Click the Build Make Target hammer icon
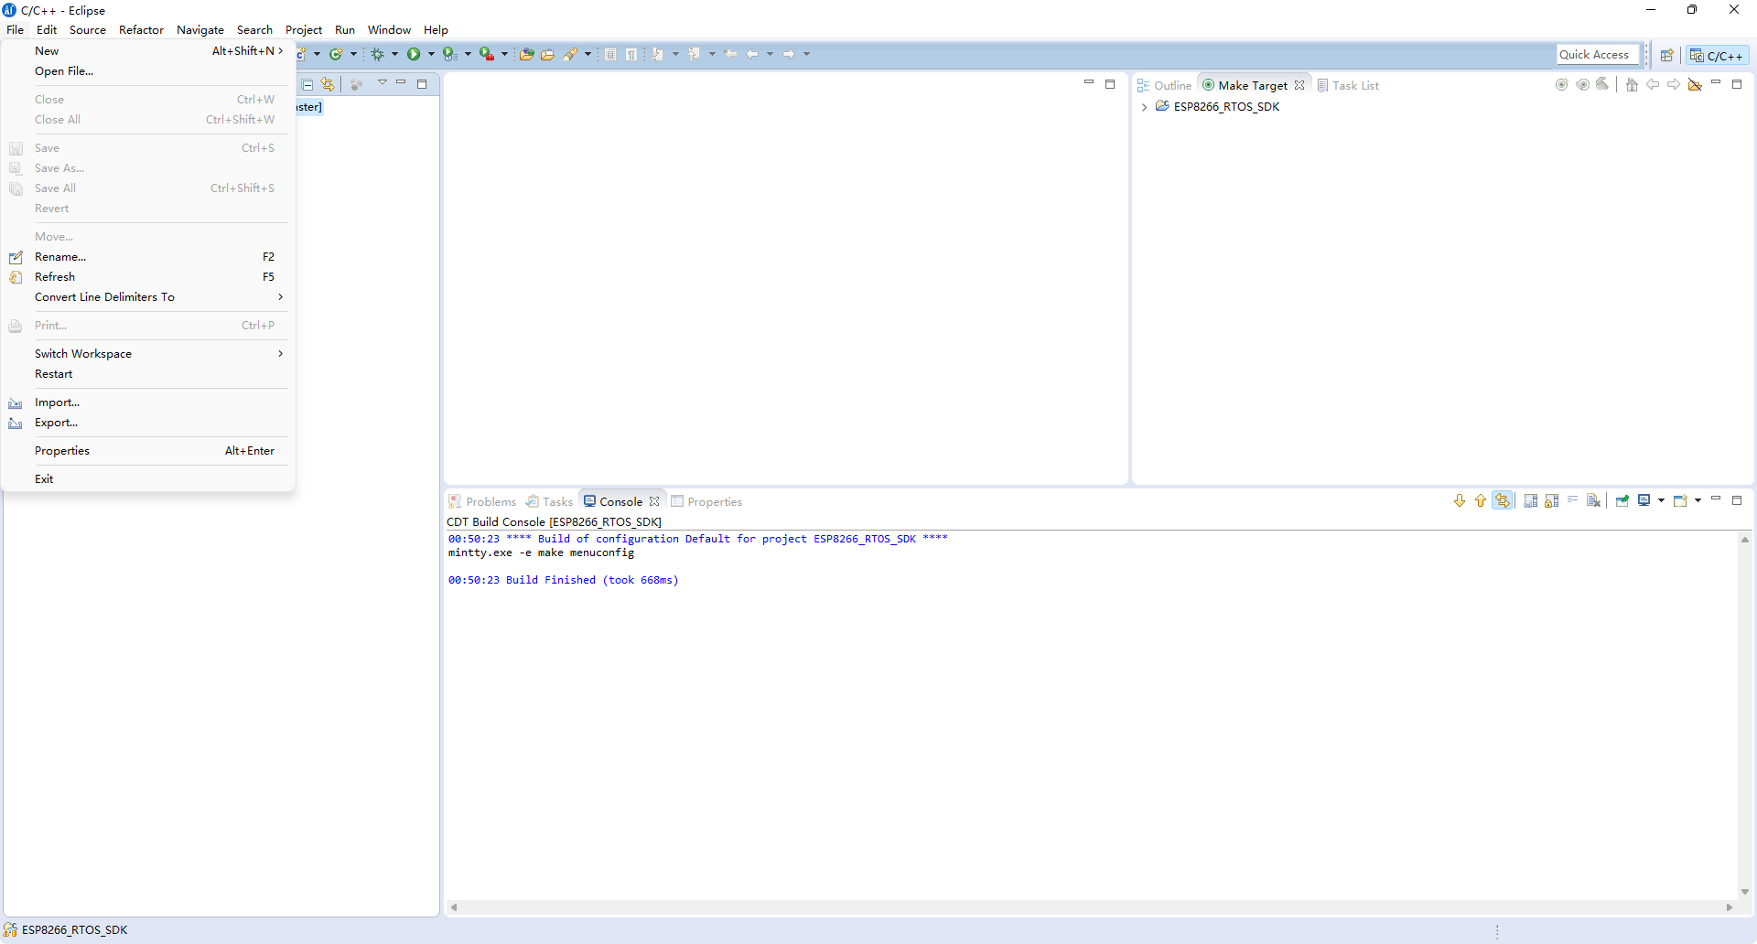This screenshot has width=1757, height=944. click(x=1602, y=84)
